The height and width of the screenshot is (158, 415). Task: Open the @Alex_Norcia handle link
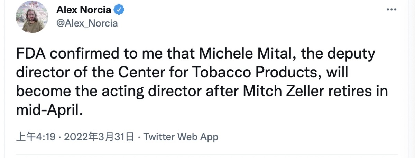coord(87,23)
